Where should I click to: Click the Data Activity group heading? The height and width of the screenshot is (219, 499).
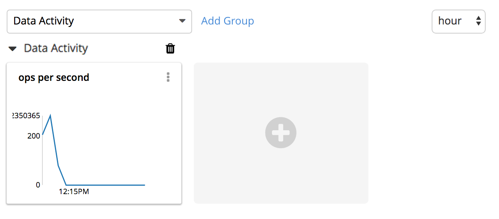point(56,49)
